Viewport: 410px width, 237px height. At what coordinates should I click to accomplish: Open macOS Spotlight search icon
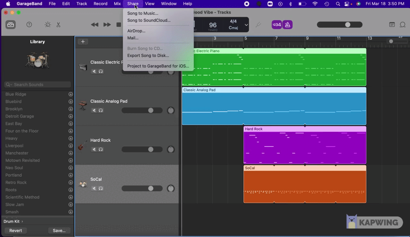coord(338,4)
